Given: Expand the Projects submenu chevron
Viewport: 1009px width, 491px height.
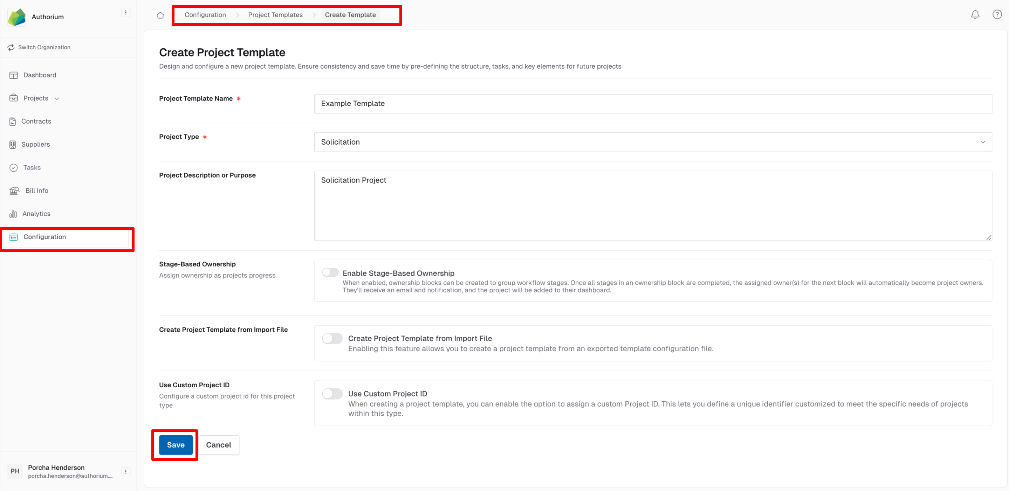Looking at the screenshot, I should pyautogui.click(x=57, y=99).
